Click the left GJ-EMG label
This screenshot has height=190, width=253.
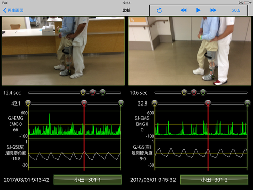pos(15,118)
